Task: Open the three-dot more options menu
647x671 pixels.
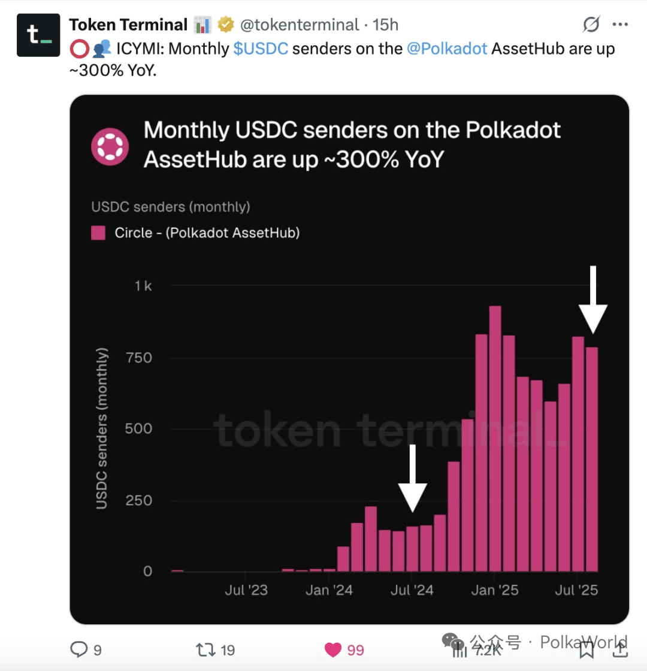Action: click(620, 25)
